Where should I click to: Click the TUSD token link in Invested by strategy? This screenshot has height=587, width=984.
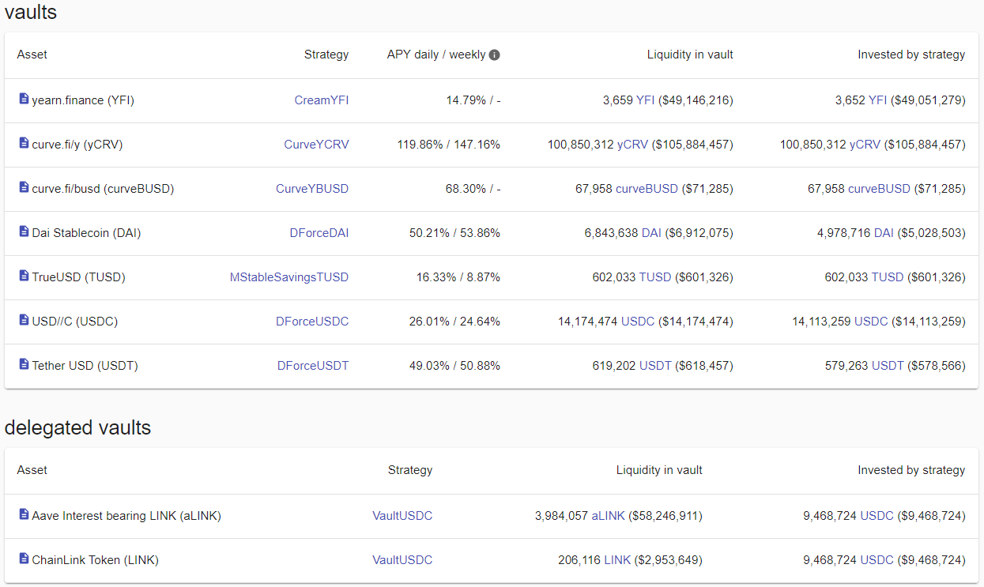point(888,277)
